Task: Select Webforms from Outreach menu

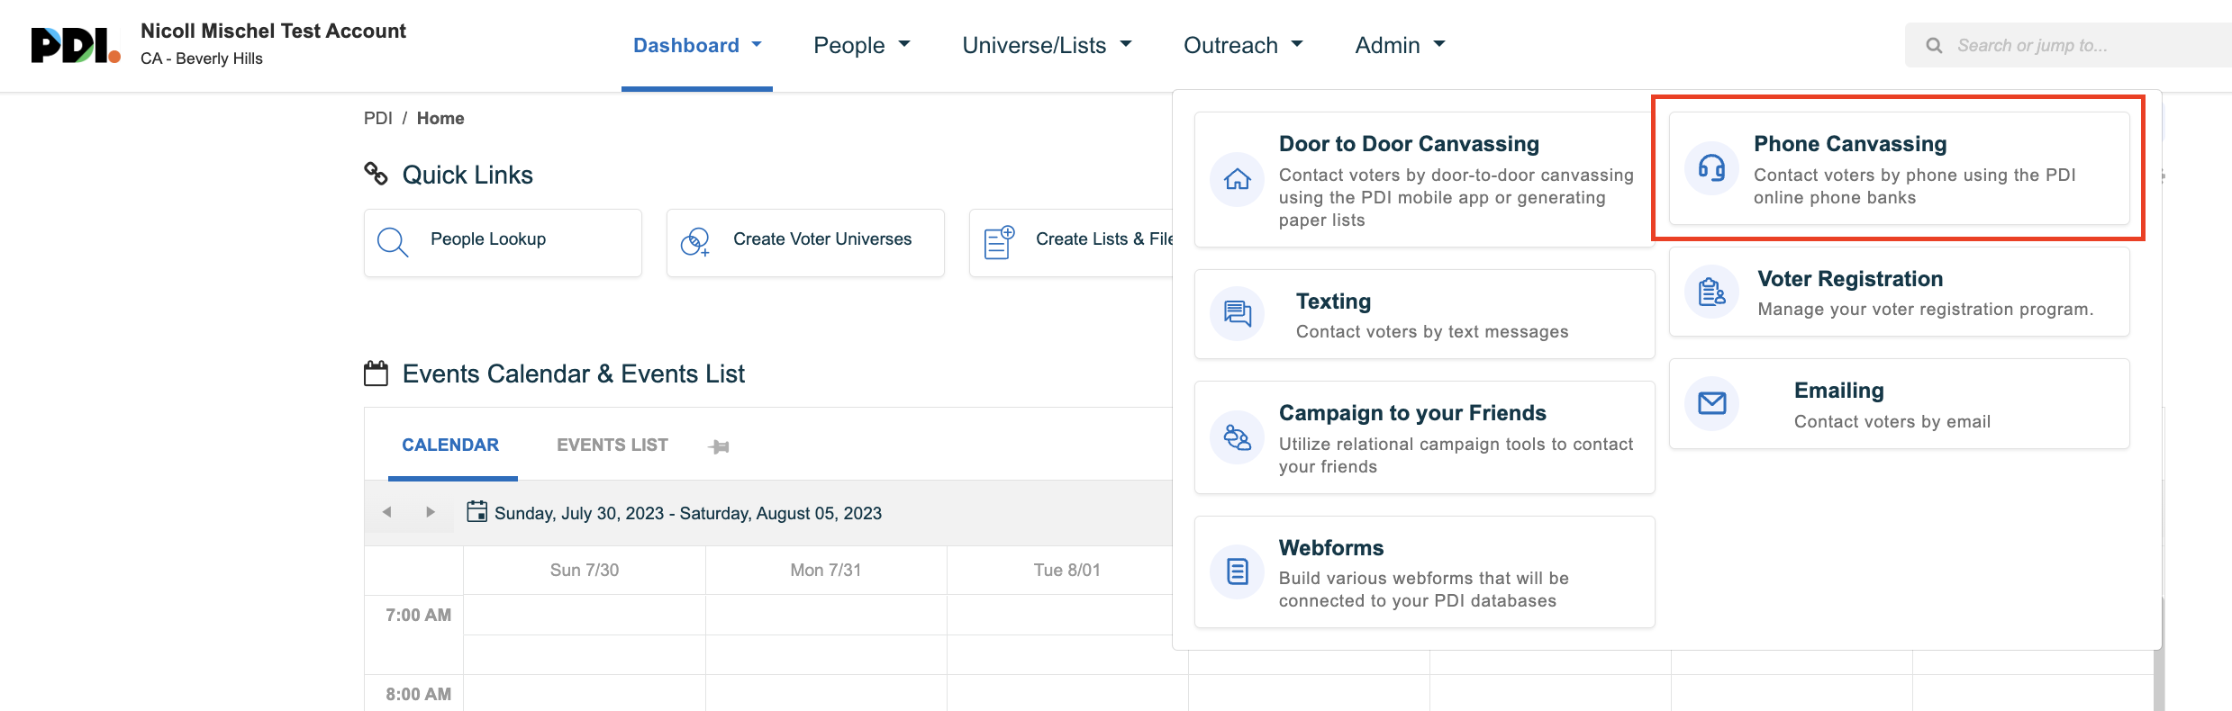Action: [1424, 571]
